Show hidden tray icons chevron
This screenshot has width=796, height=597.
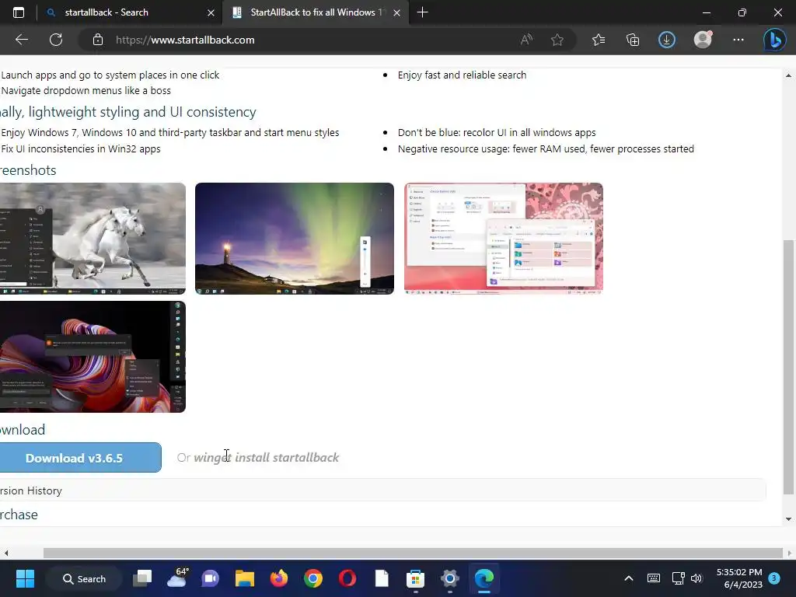pos(628,578)
